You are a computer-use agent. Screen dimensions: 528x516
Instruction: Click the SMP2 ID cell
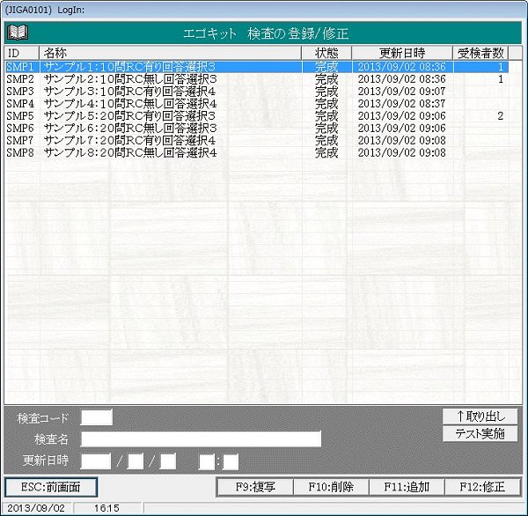pos(20,79)
